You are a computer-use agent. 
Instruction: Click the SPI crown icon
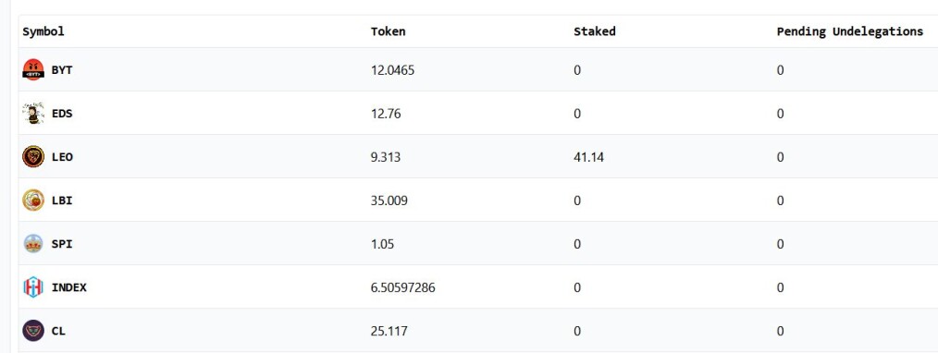coord(33,244)
